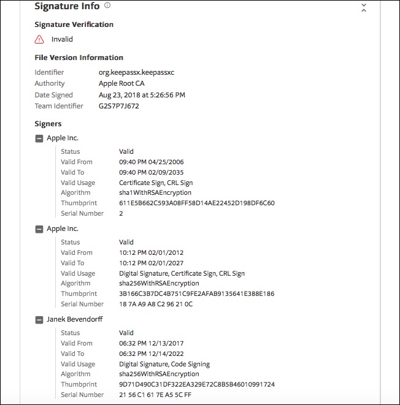Select serial number 2
400x405 pixels.
[x=121, y=213]
